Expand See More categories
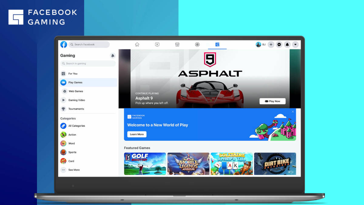 point(88,170)
